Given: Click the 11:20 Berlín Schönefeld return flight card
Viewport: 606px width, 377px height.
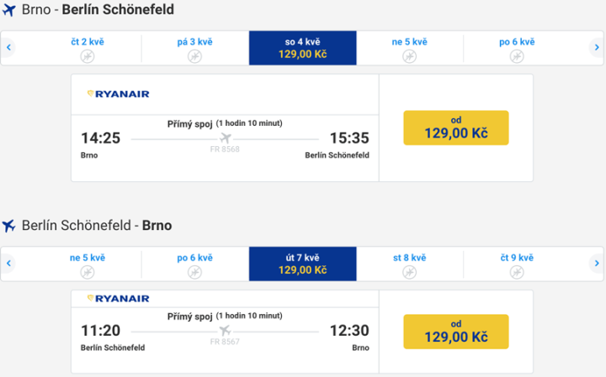Looking at the screenshot, I should click(x=225, y=332).
